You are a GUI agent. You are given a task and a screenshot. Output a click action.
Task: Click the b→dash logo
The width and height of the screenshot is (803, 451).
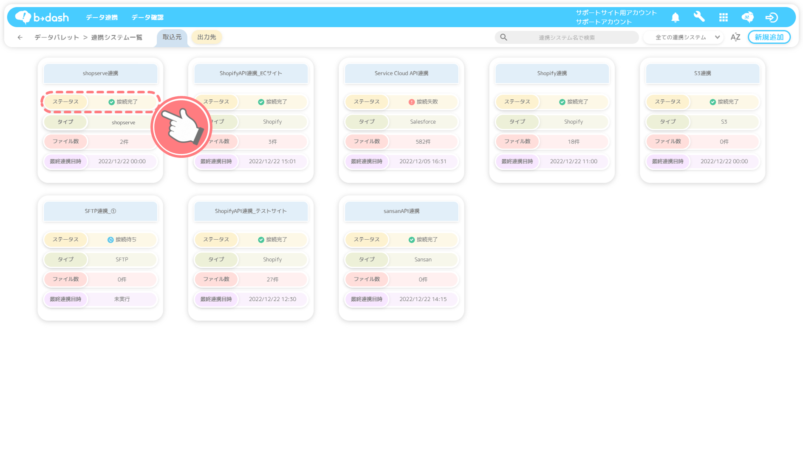(x=42, y=17)
